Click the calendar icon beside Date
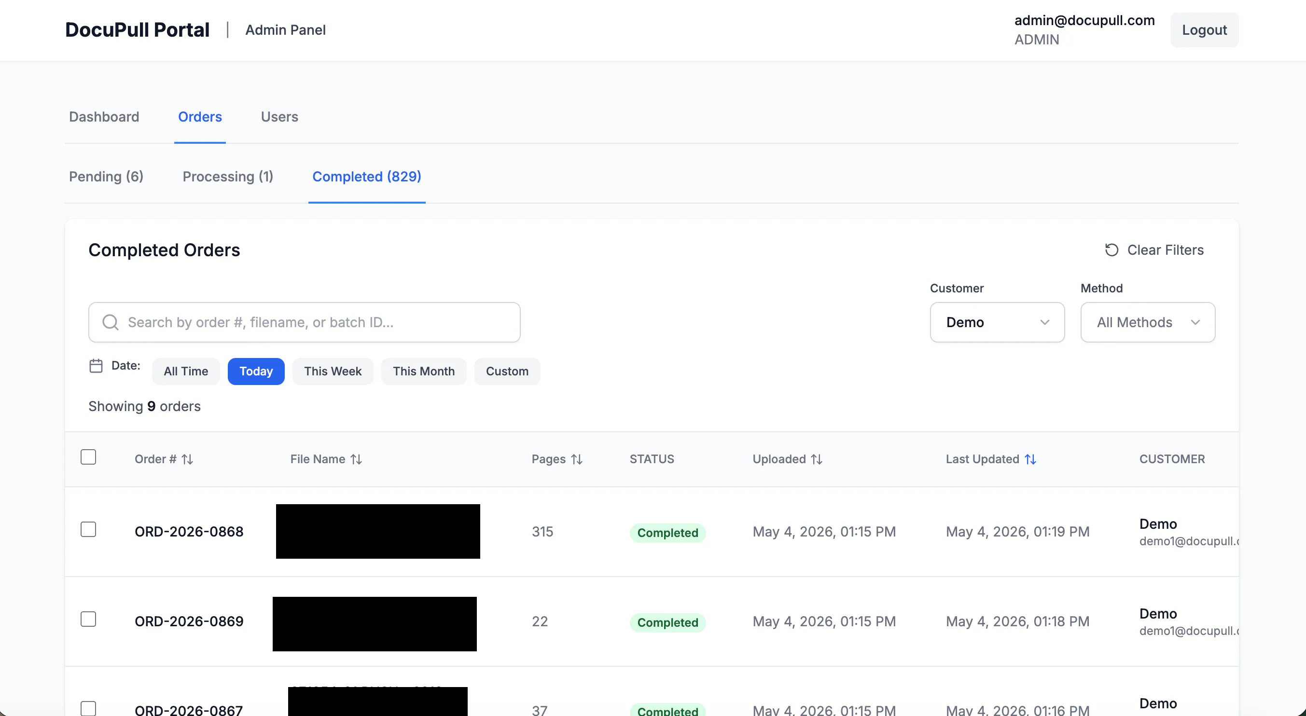The width and height of the screenshot is (1306, 716). pyautogui.click(x=96, y=365)
